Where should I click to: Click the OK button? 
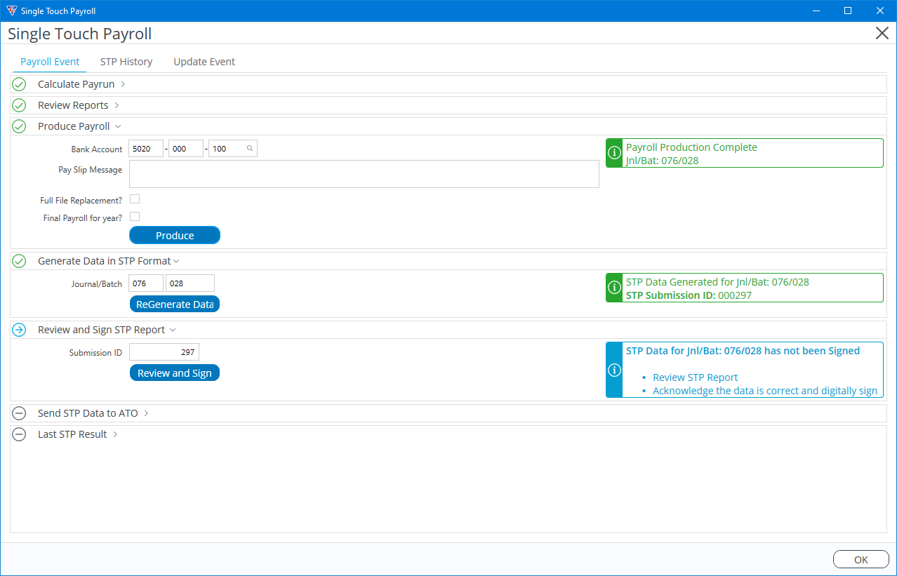click(x=861, y=559)
